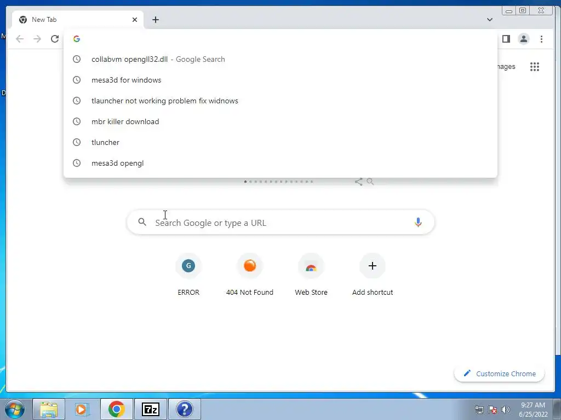Click the browser forward arrow
The width and height of the screenshot is (561, 420).
pyautogui.click(x=37, y=39)
